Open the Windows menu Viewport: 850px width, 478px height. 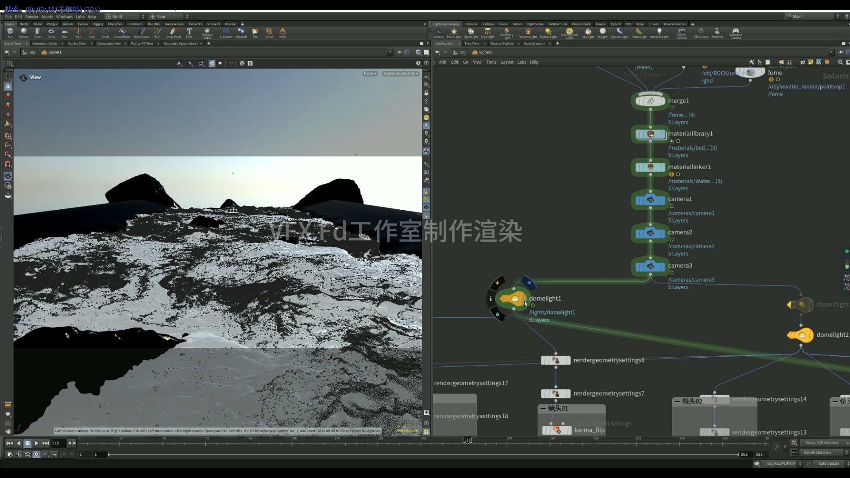pyautogui.click(x=64, y=16)
